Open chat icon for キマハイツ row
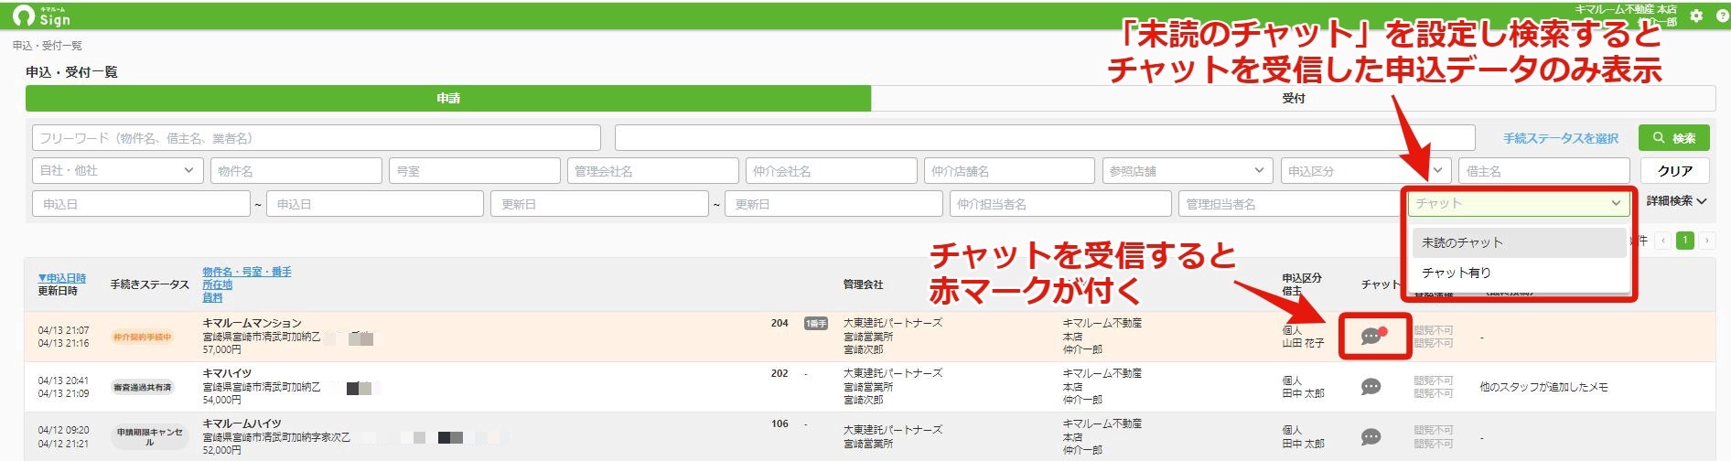Image resolution: width=1731 pixels, height=461 pixels. tap(1371, 387)
